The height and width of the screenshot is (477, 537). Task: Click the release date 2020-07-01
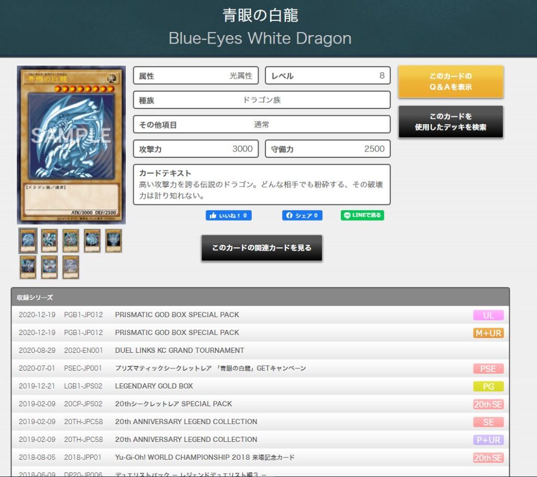coord(37,368)
